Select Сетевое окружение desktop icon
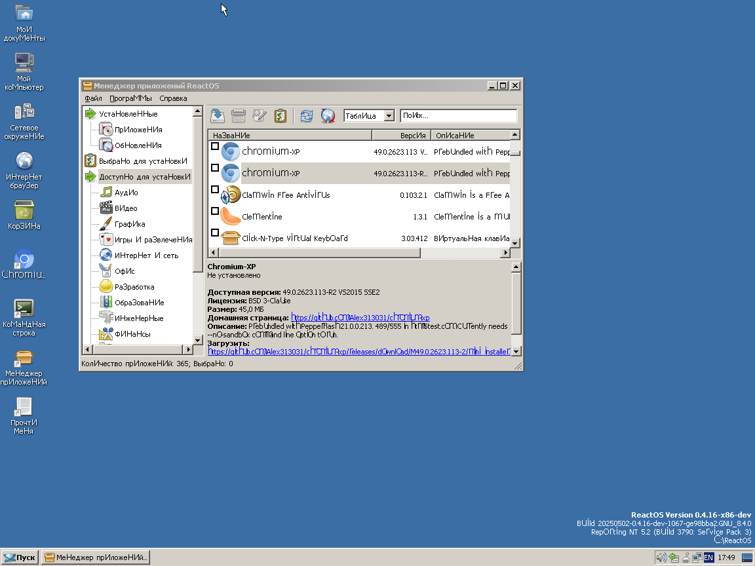The image size is (755, 566). [24, 121]
